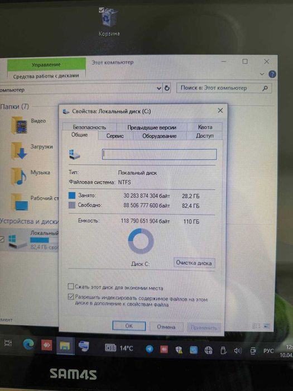
Task: Select the Общие tab
Action: (x=79, y=135)
